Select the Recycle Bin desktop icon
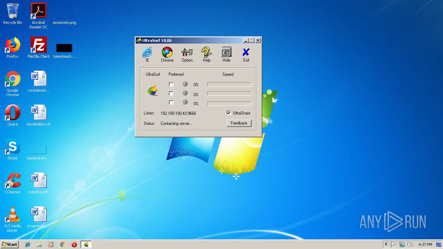 [x=12, y=14]
